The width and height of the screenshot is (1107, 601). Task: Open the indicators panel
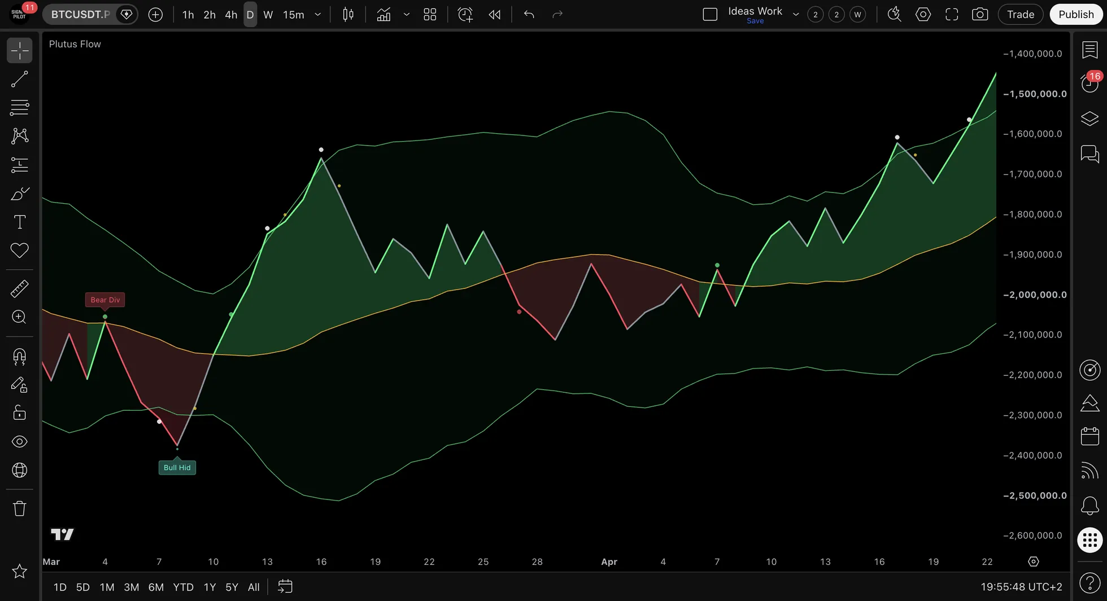point(384,15)
